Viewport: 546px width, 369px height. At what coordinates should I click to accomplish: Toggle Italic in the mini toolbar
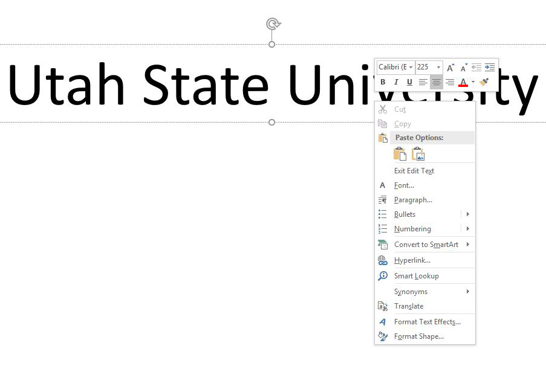(396, 82)
